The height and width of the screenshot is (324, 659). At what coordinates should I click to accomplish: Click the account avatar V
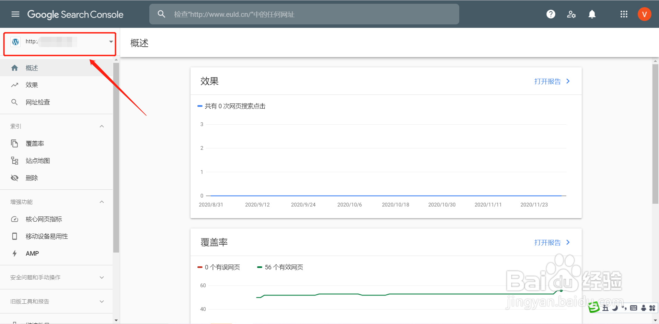(x=644, y=14)
